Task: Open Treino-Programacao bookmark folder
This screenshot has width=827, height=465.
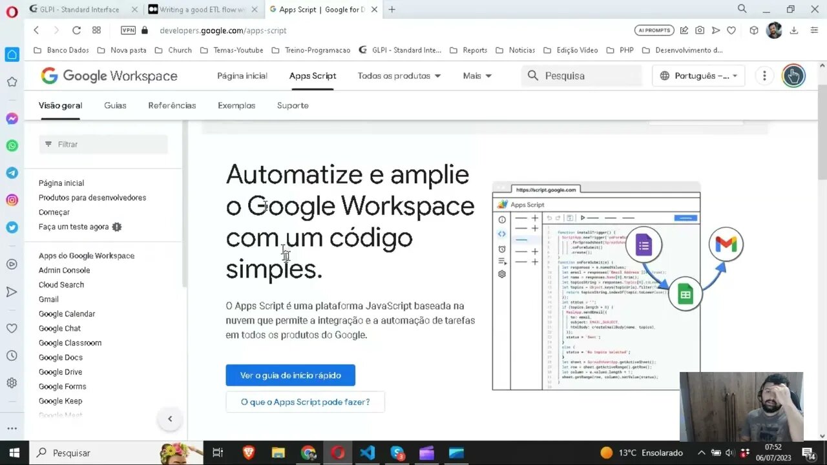Action: [311, 50]
